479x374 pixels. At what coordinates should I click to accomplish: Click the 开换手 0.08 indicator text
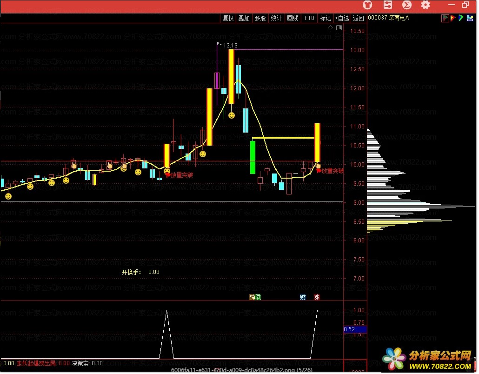(140, 272)
